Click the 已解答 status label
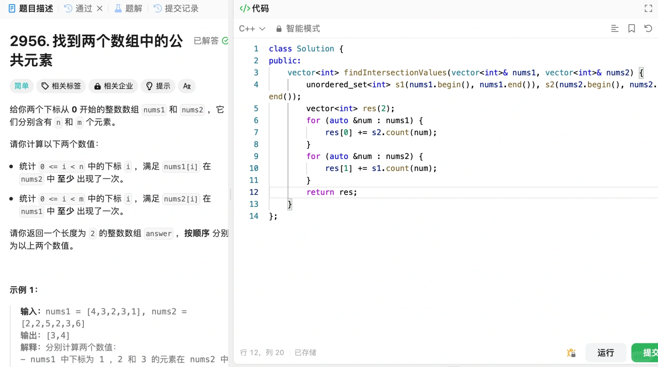The image size is (658, 367). [x=206, y=41]
